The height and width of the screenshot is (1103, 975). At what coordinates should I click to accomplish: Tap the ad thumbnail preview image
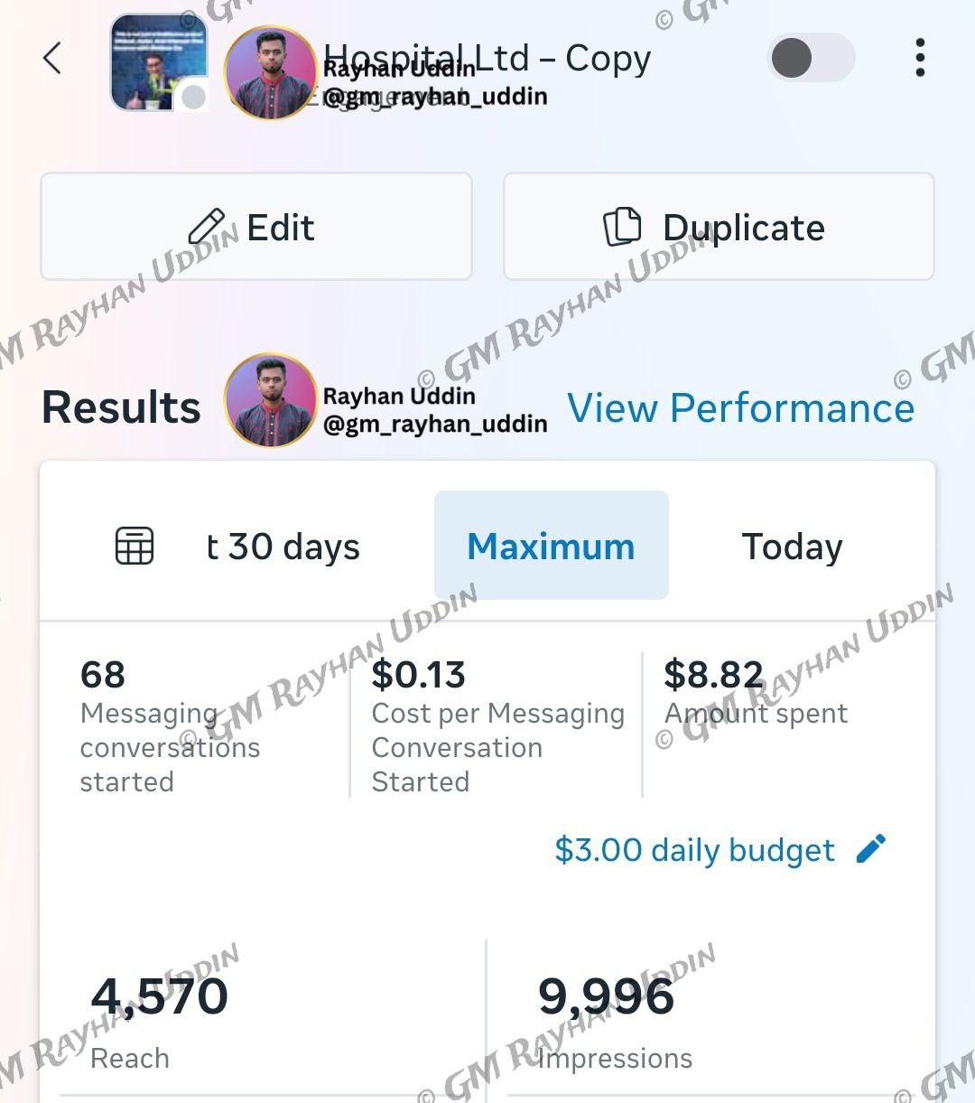[x=158, y=62]
